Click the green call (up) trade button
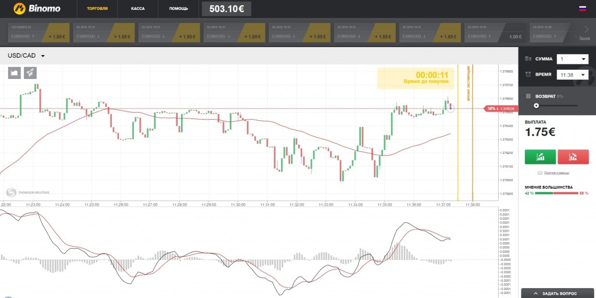The image size is (596, 298). (540, 157)
